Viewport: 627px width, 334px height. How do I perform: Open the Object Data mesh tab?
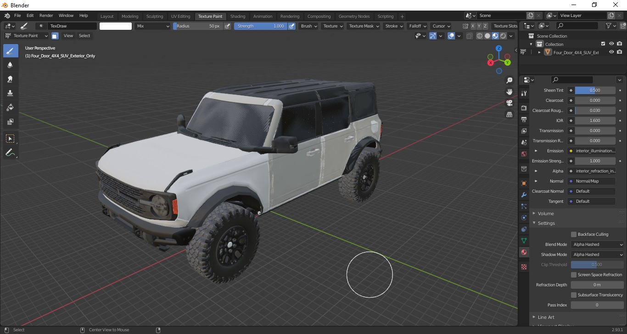(x=524, y=240)
